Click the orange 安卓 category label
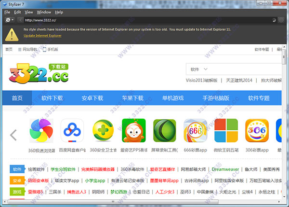Screen dimensions: 289x207 [17, 180]
